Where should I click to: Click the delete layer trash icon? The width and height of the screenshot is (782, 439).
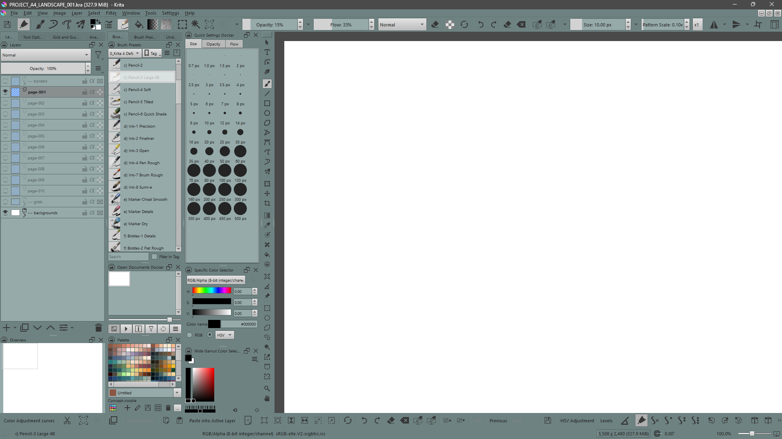pos(98,328)
